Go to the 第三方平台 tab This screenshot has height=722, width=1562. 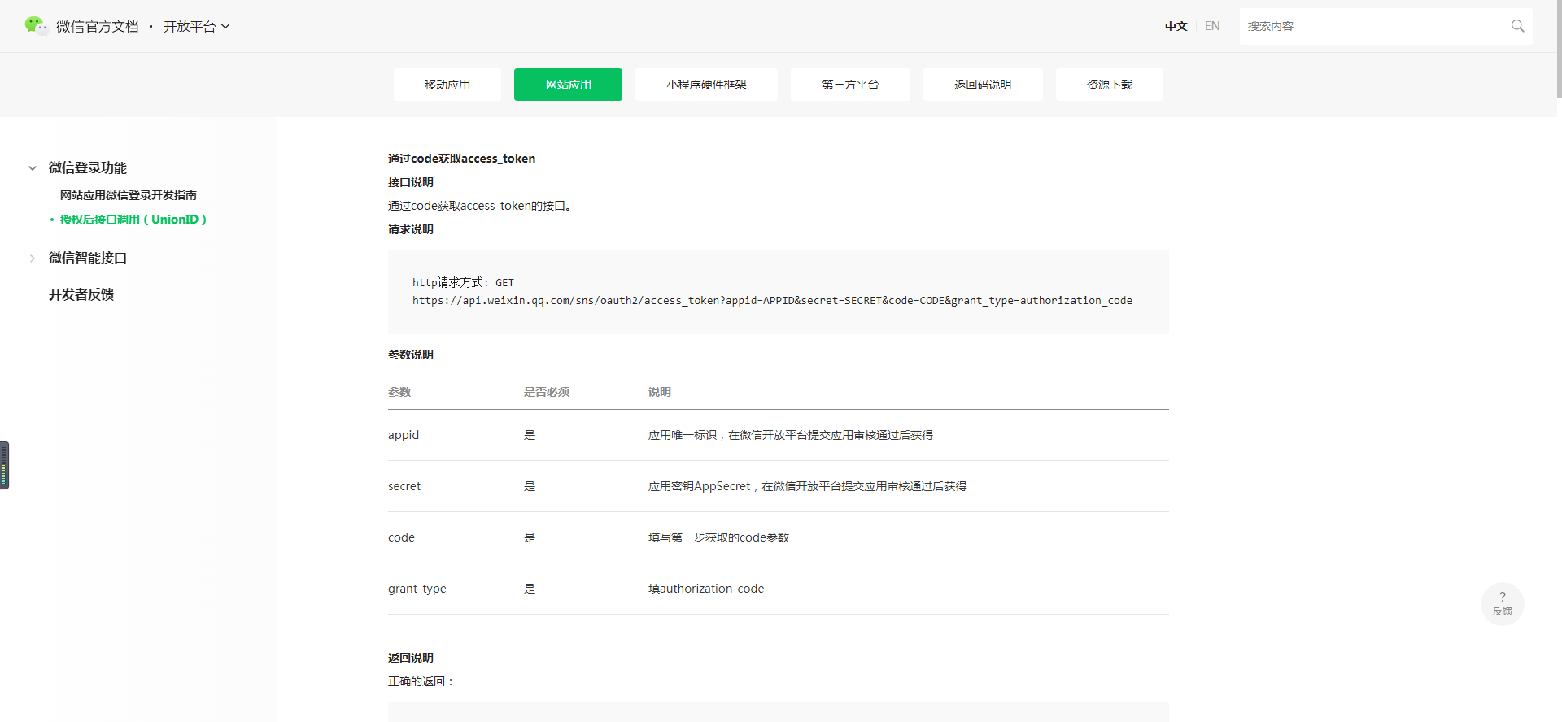[x=850, y=85]
